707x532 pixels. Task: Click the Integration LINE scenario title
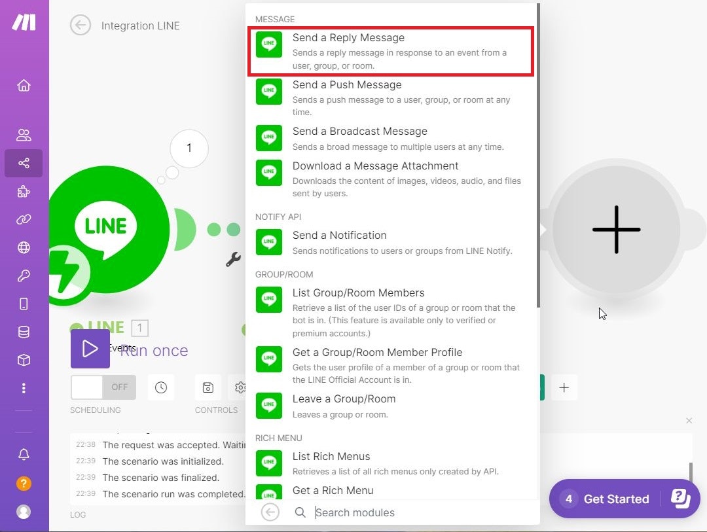pos(140,26)
